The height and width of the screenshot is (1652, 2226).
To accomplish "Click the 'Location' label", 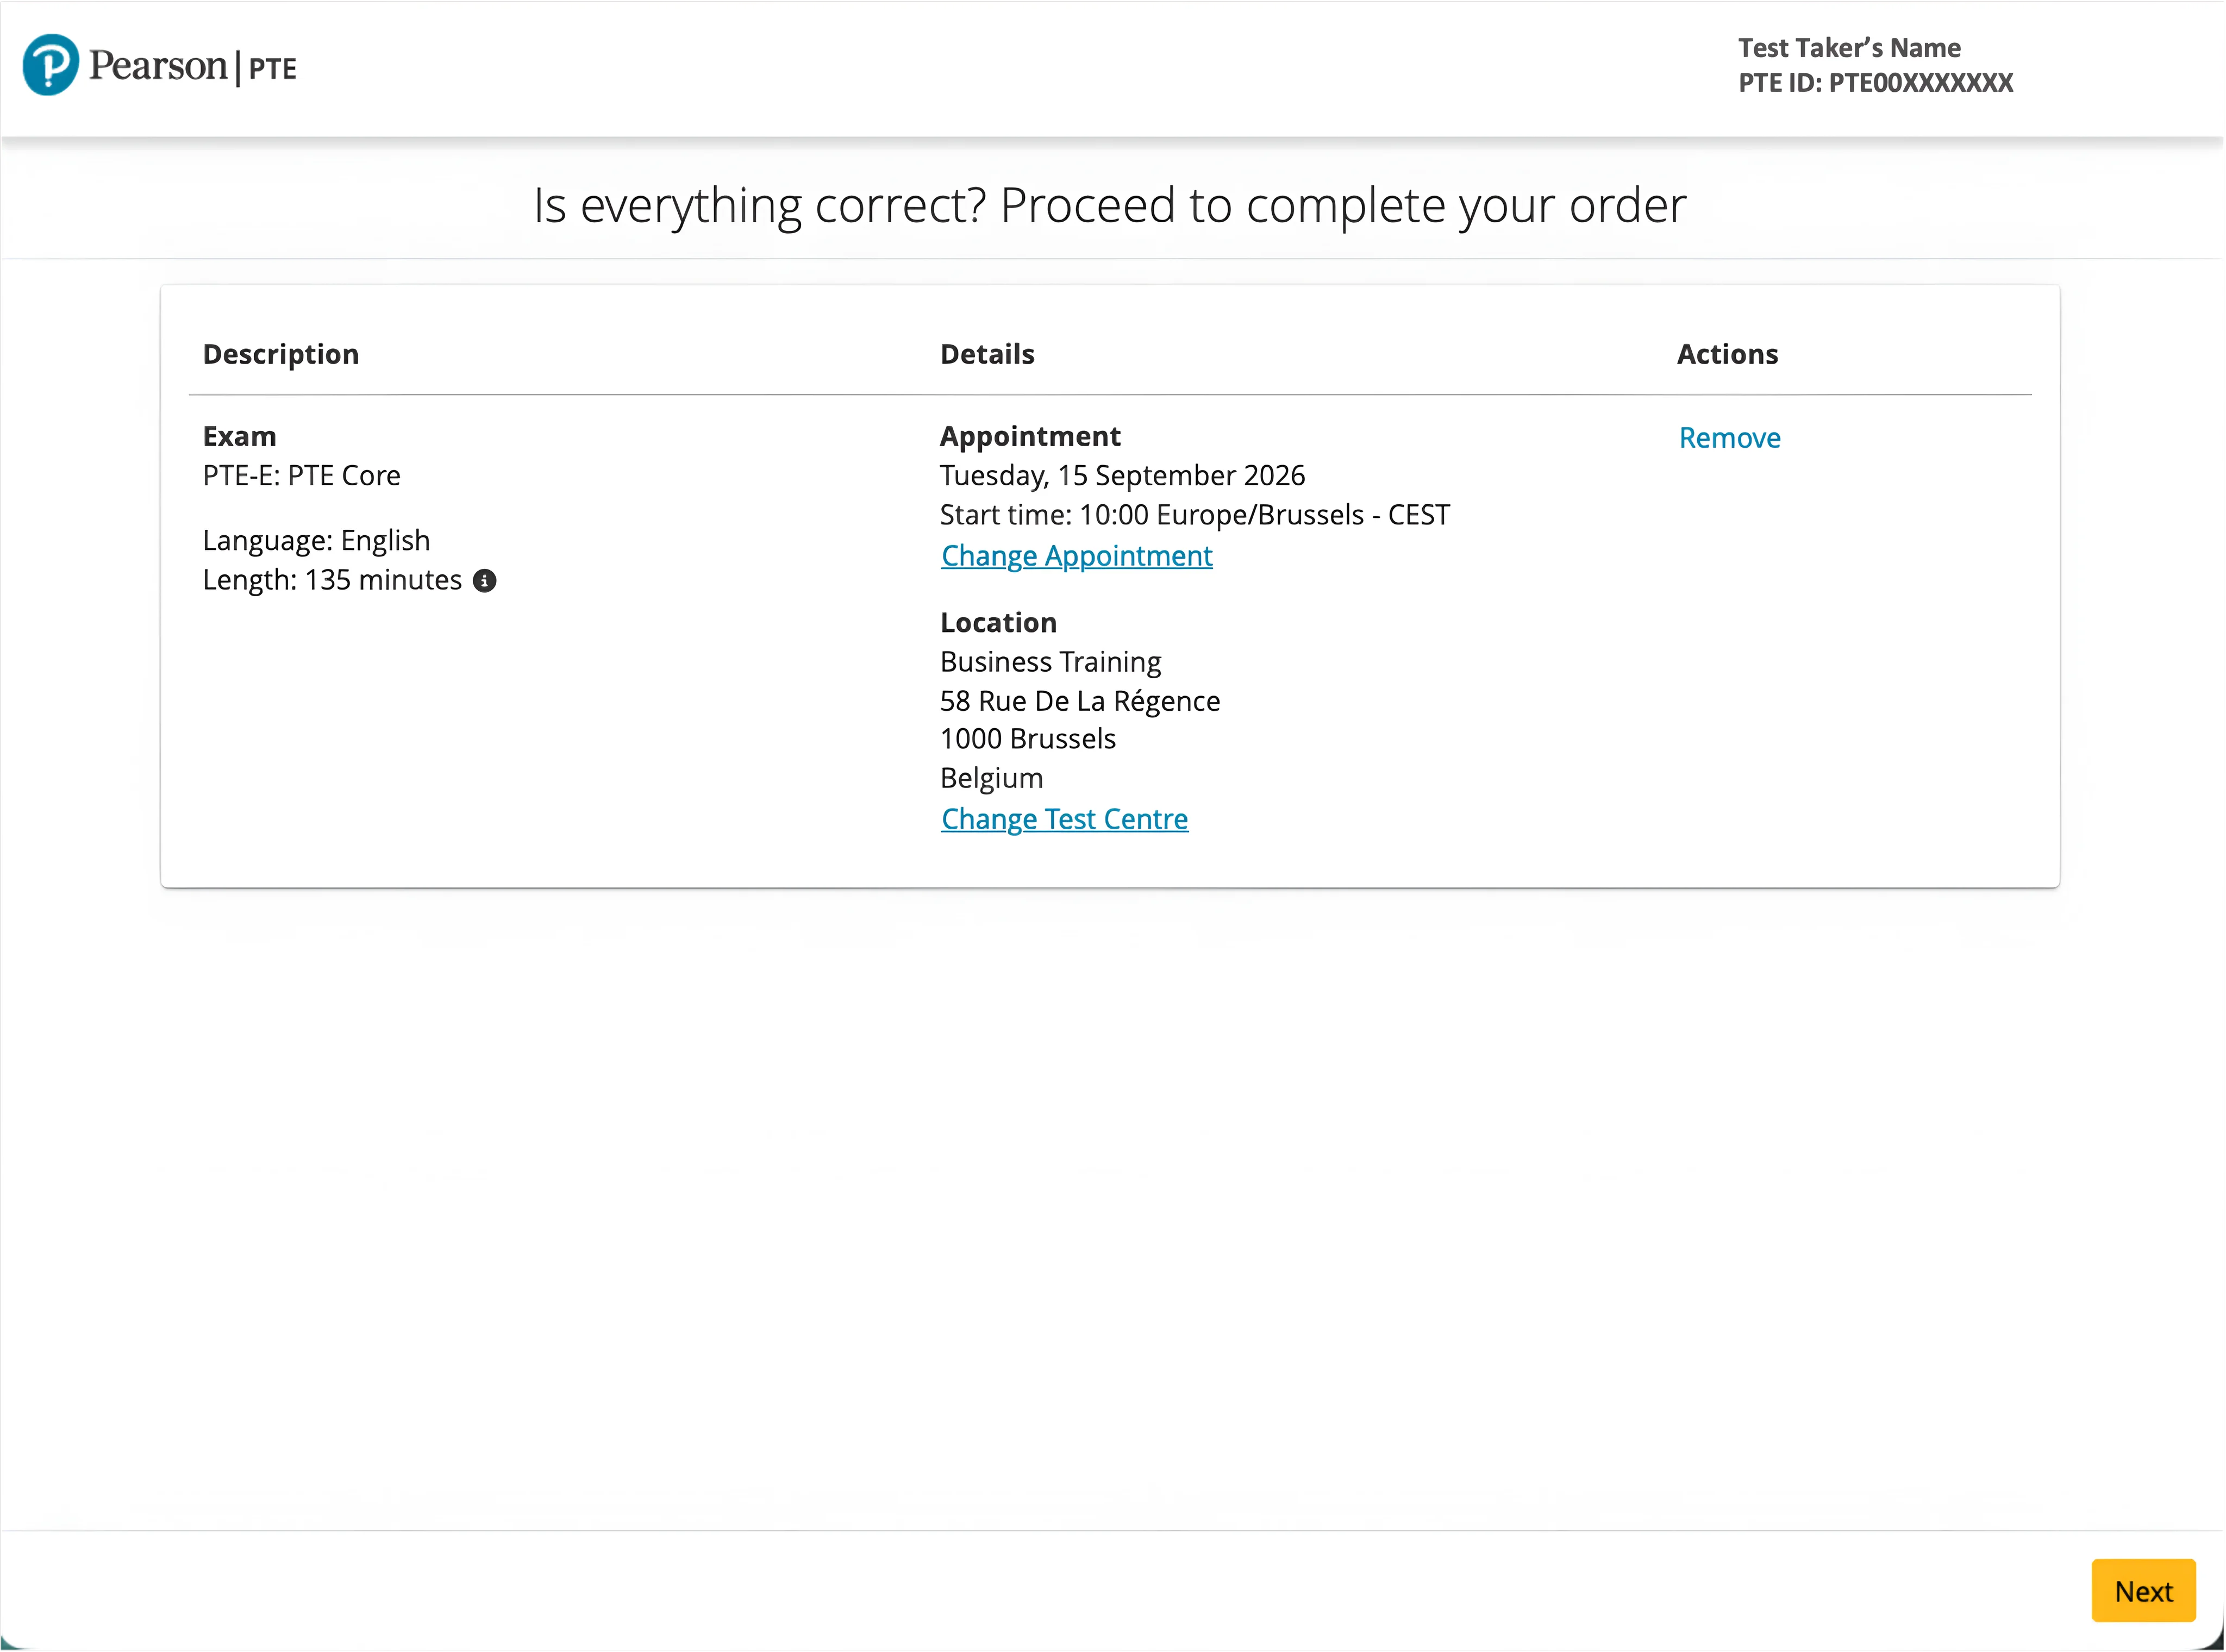I will 998,623.
